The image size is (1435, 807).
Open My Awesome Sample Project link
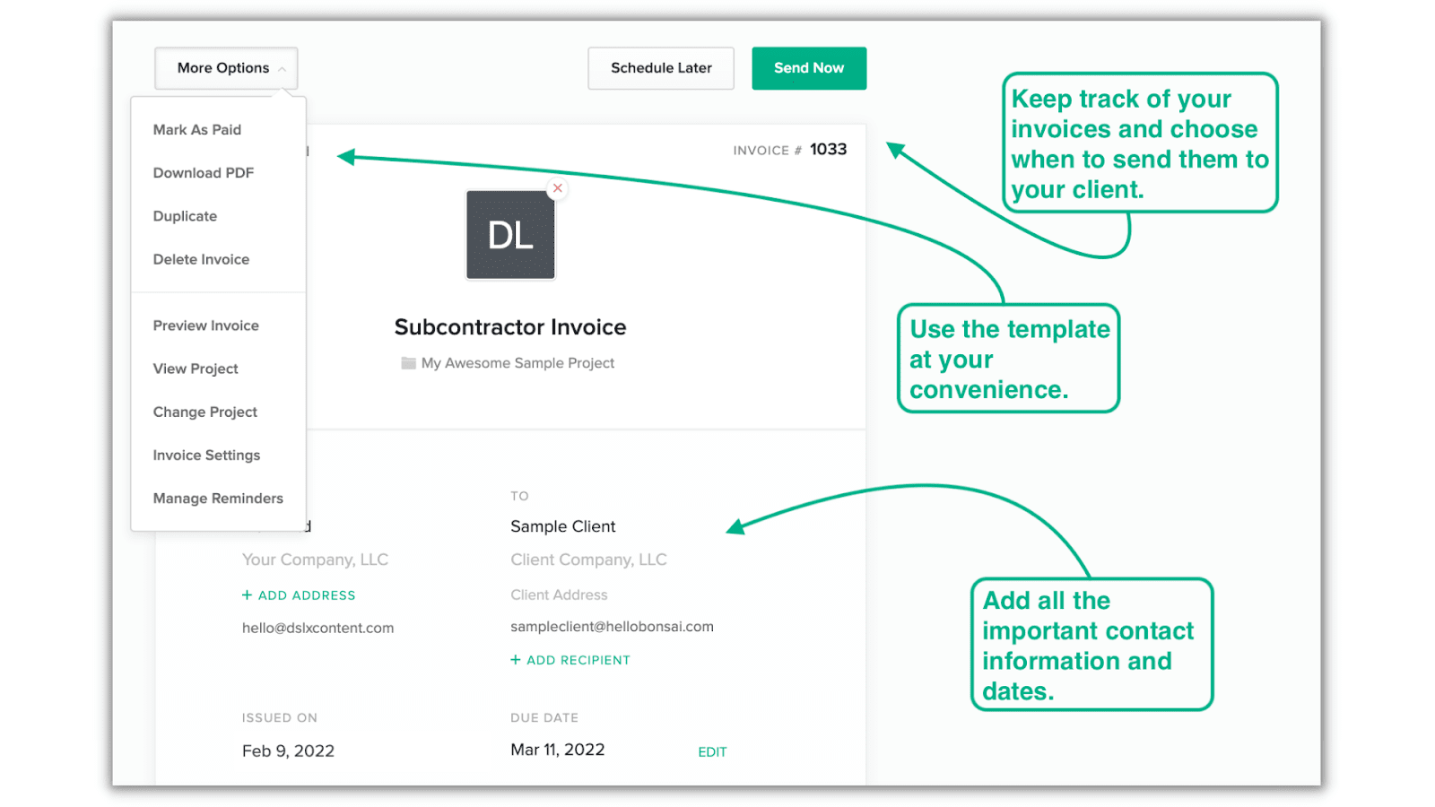(517, 363)
